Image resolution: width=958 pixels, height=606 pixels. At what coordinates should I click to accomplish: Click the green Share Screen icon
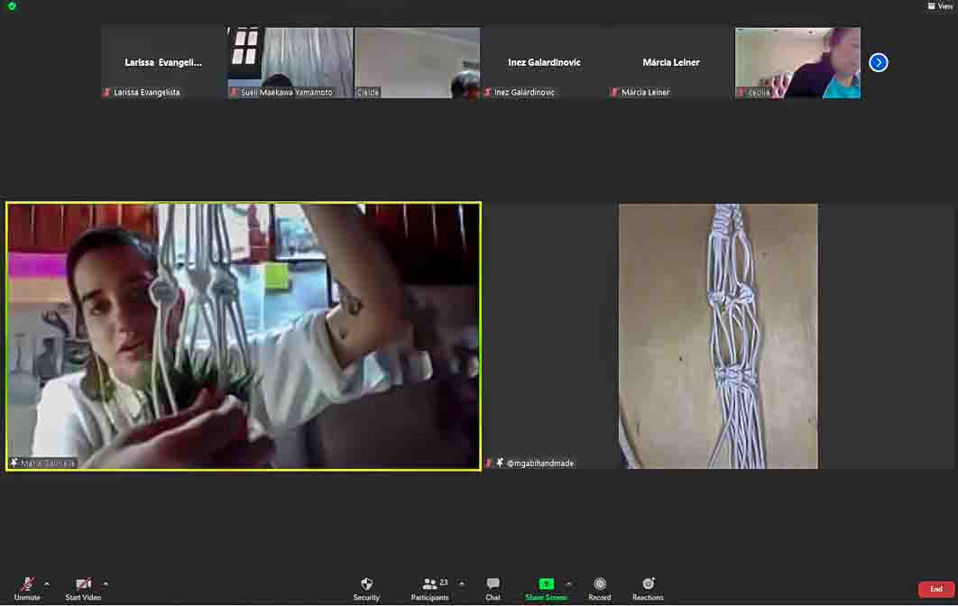(546, 584)
